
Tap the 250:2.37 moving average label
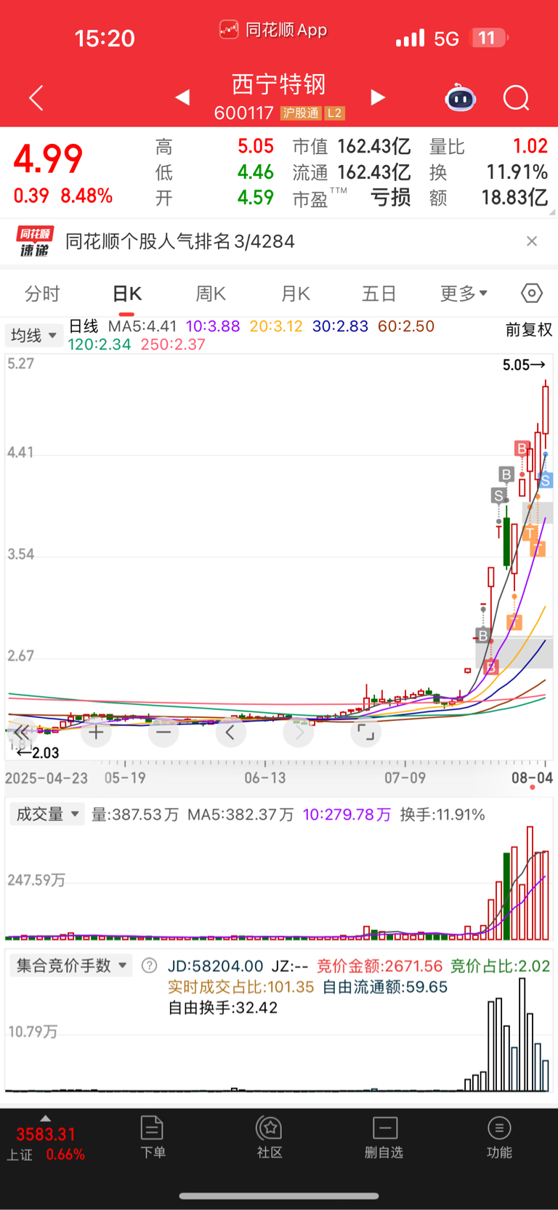coord(173,344)
